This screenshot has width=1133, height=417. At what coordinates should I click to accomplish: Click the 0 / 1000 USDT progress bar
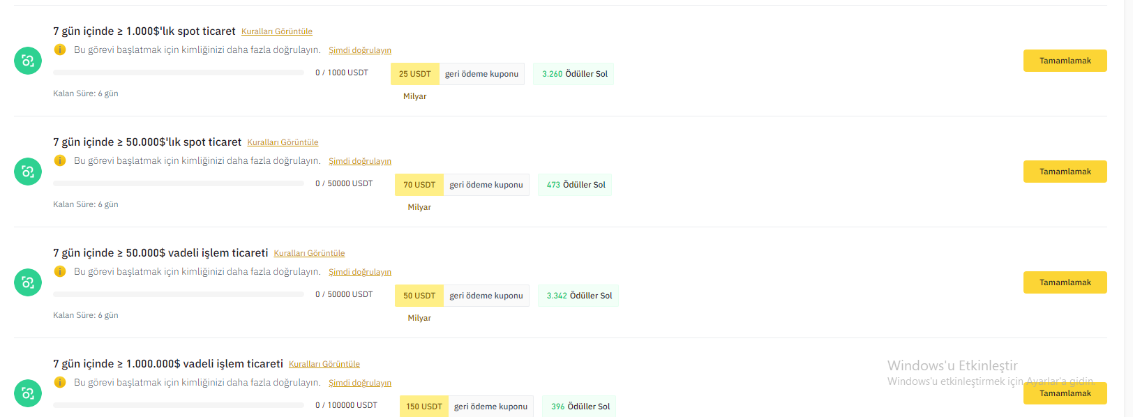click(x=179, y=73)
